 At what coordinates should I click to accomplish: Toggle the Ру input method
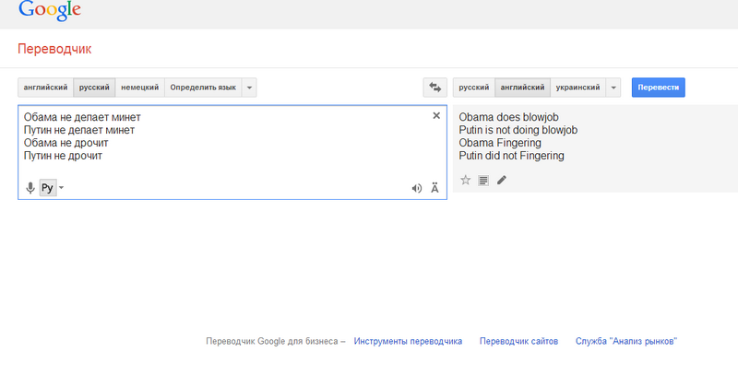pos(48,188)
